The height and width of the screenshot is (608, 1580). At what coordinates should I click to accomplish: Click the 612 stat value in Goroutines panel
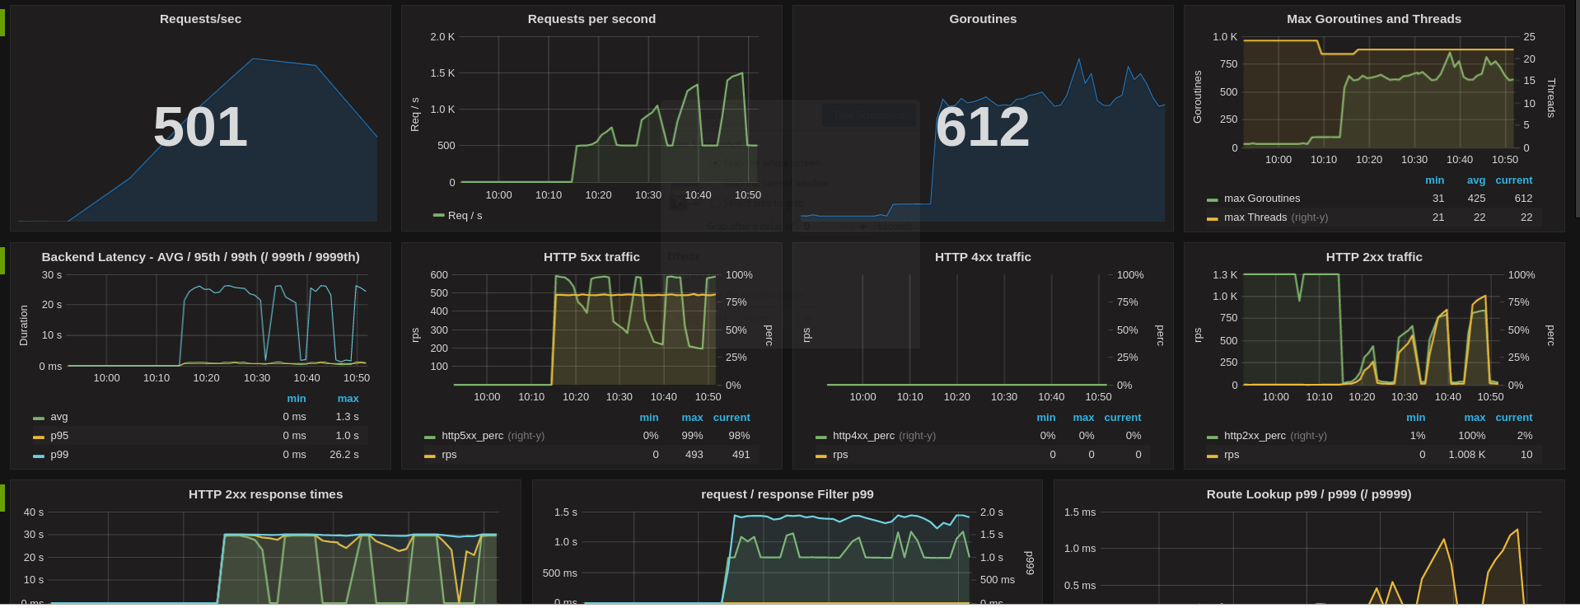click(x=982, y=127)
